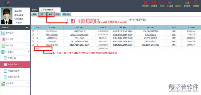Open 分包合同列表 in sidebar
This screenshot has height=95, width=201.
pos(14,77)
